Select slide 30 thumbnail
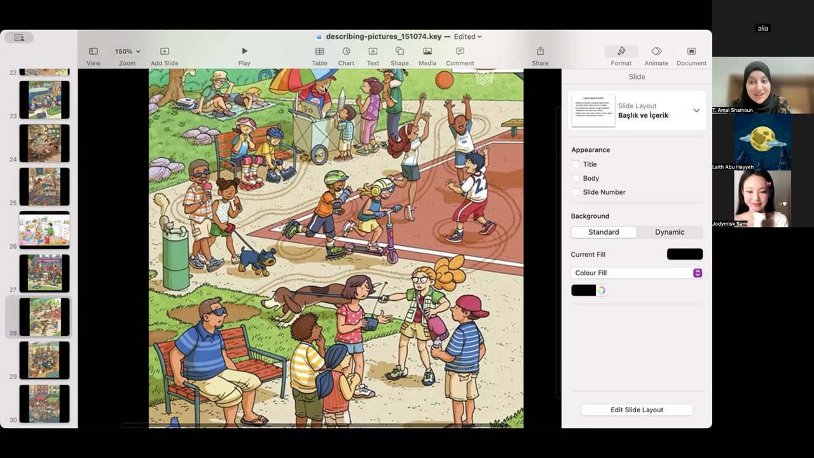The height and width of the screenshot is (458, 814). click(45, 404)
